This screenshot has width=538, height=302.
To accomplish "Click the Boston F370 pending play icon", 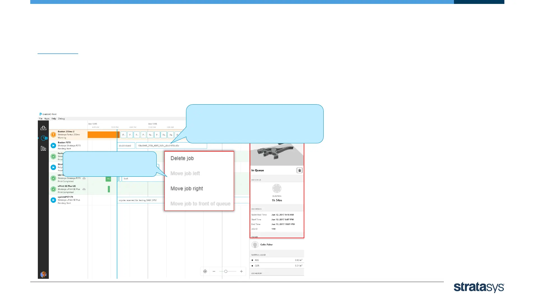I will tap(53, 145).
